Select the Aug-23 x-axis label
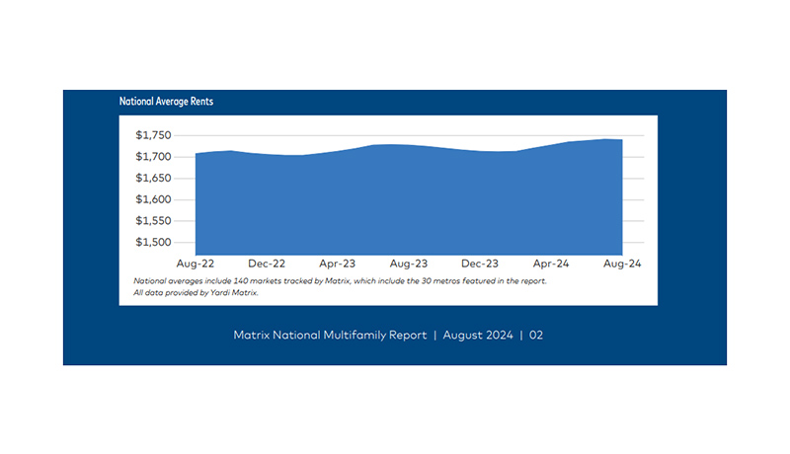The width and height of the screenshot is (790, 454). coord(408,265)
